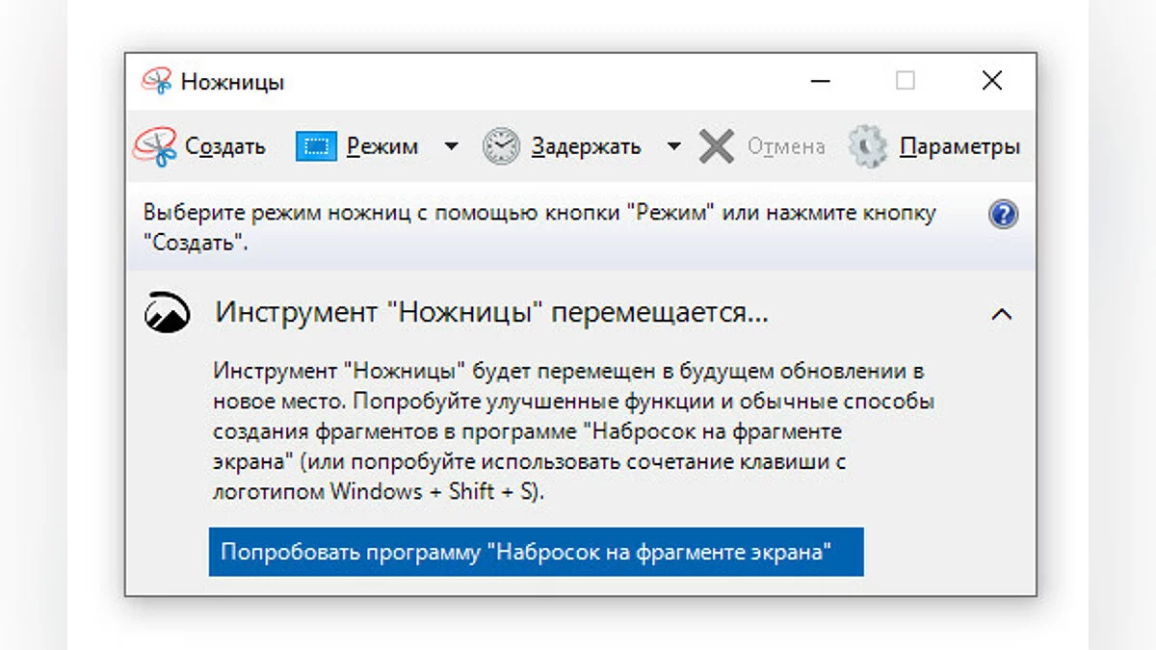This screenshot has height=650, width=1156.
Task: Open the Режим dropdown arrow
Action: tap(451, 146)
